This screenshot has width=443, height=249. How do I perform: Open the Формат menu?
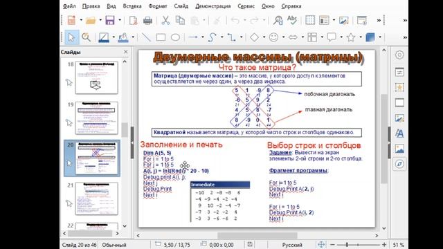[x=158, y=6]
